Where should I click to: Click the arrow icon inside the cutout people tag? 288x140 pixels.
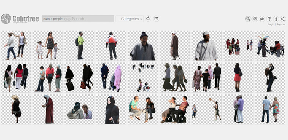(69, 19)
